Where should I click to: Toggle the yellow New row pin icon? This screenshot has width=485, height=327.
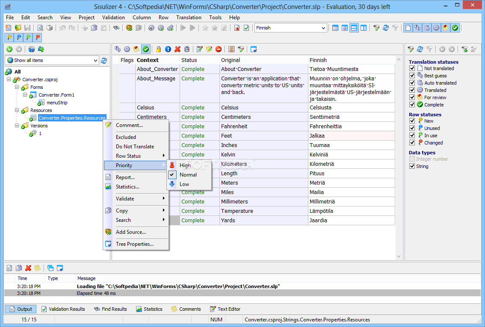coord(9,37)
